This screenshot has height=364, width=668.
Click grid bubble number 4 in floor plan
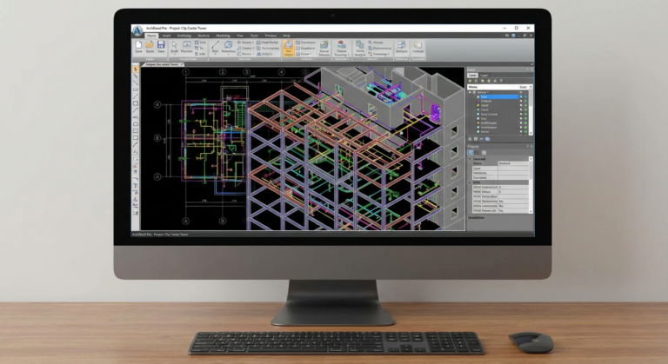coord(282,72)
